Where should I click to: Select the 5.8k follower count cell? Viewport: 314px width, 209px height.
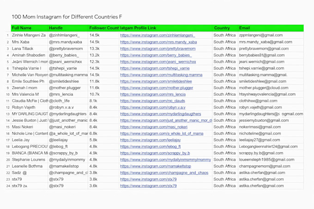click(103, 140)
